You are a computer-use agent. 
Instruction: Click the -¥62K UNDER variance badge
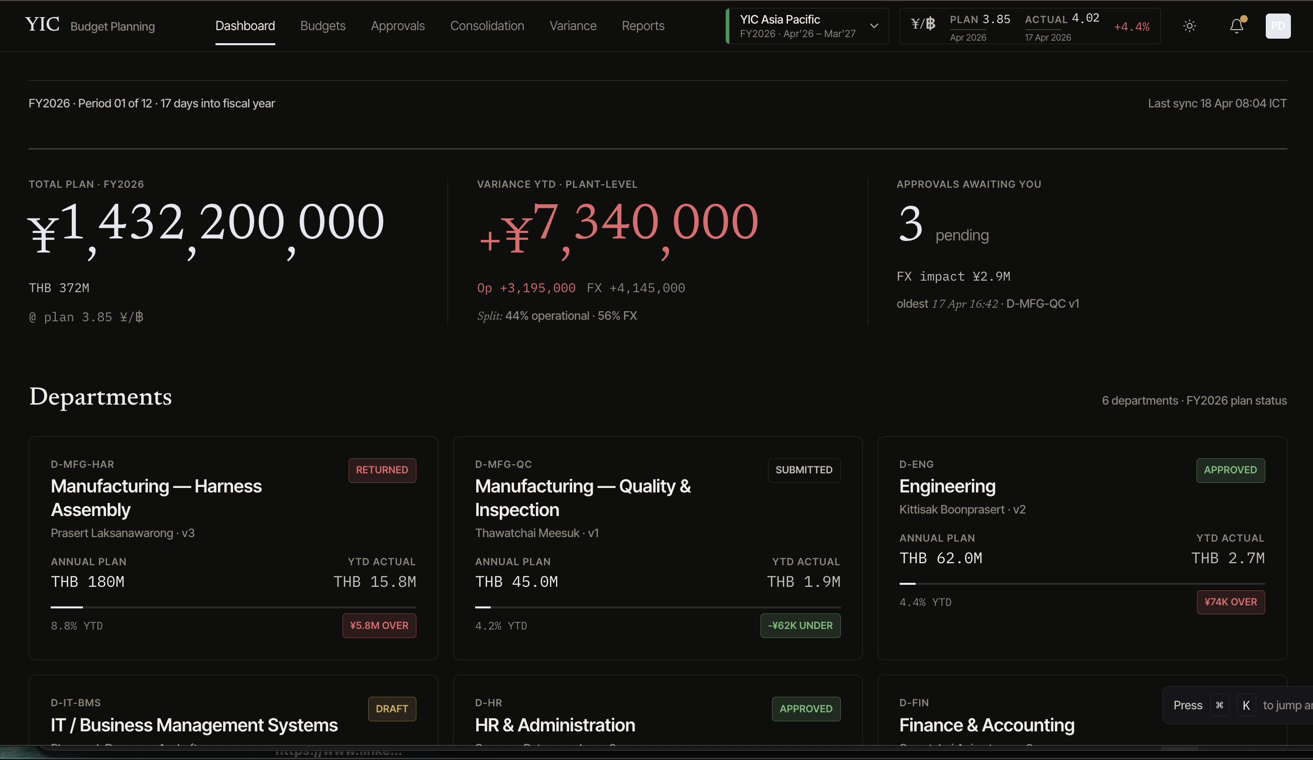click(x=800, y=625)
